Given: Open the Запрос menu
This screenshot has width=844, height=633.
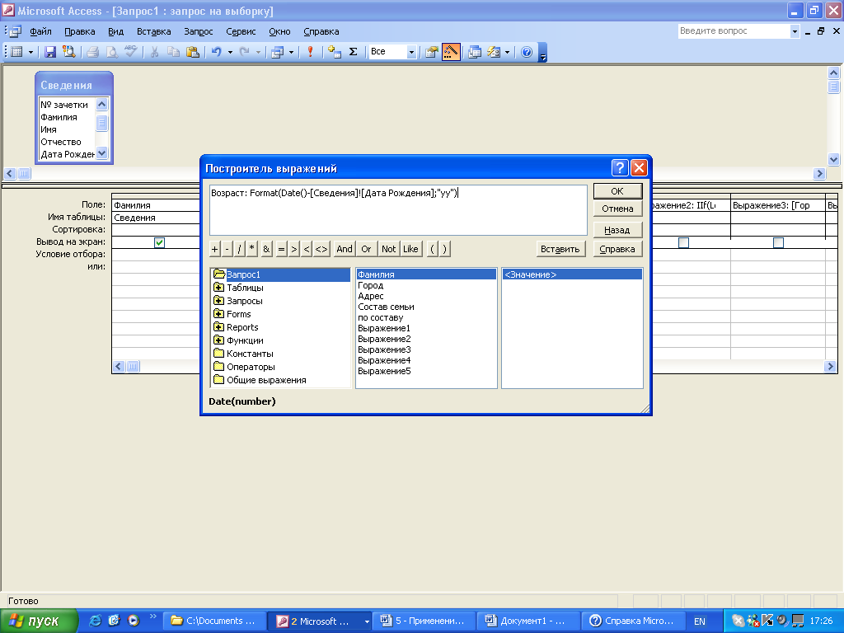Looking at the screenshot, I should pos(199,31).
